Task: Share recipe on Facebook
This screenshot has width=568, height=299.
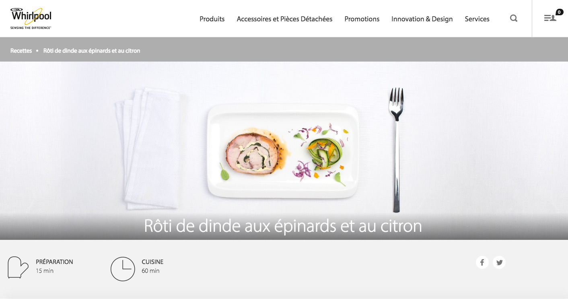Action: [x=482, y=262]
